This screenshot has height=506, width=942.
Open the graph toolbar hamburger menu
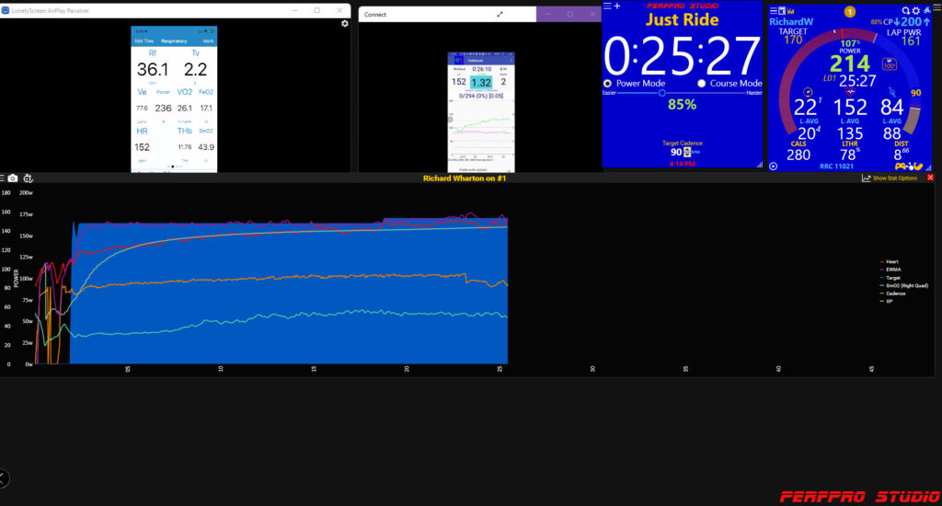[x=2, y=178]
